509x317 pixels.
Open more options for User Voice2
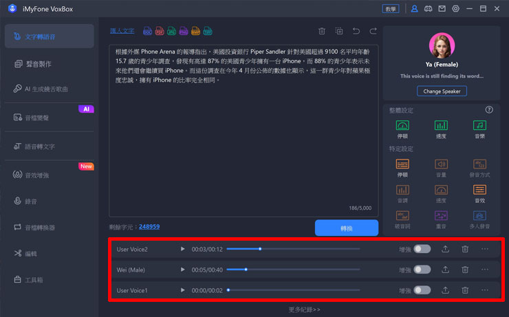(x=485, y=249)
